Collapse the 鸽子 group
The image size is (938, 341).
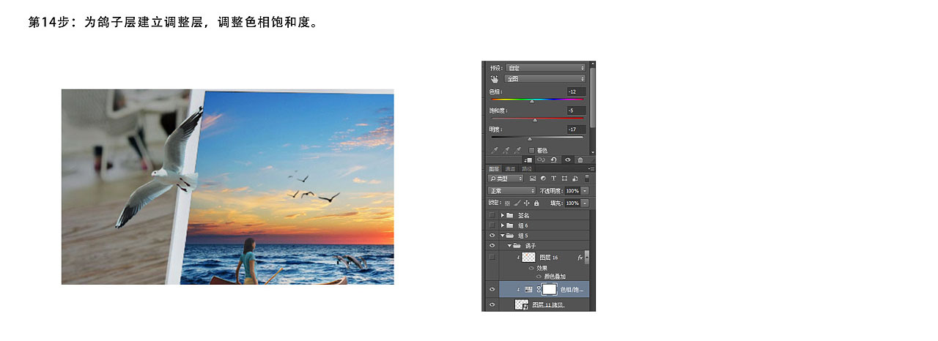(510, 246)
